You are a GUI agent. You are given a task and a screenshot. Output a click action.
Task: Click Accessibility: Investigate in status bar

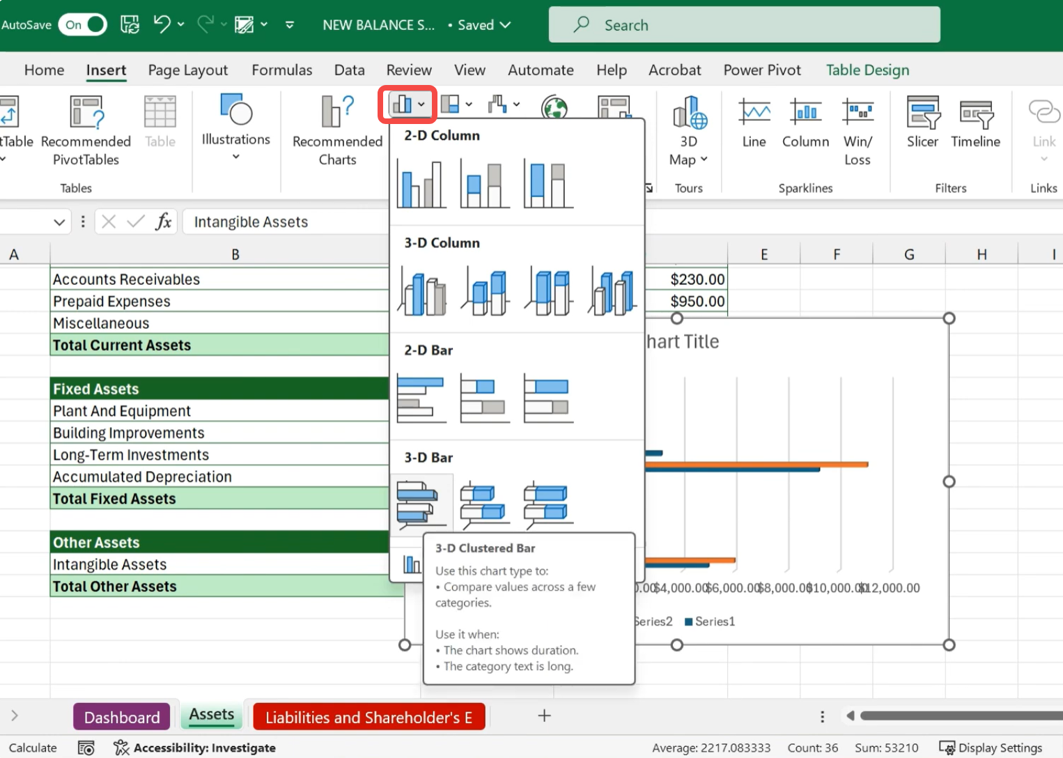195,748
